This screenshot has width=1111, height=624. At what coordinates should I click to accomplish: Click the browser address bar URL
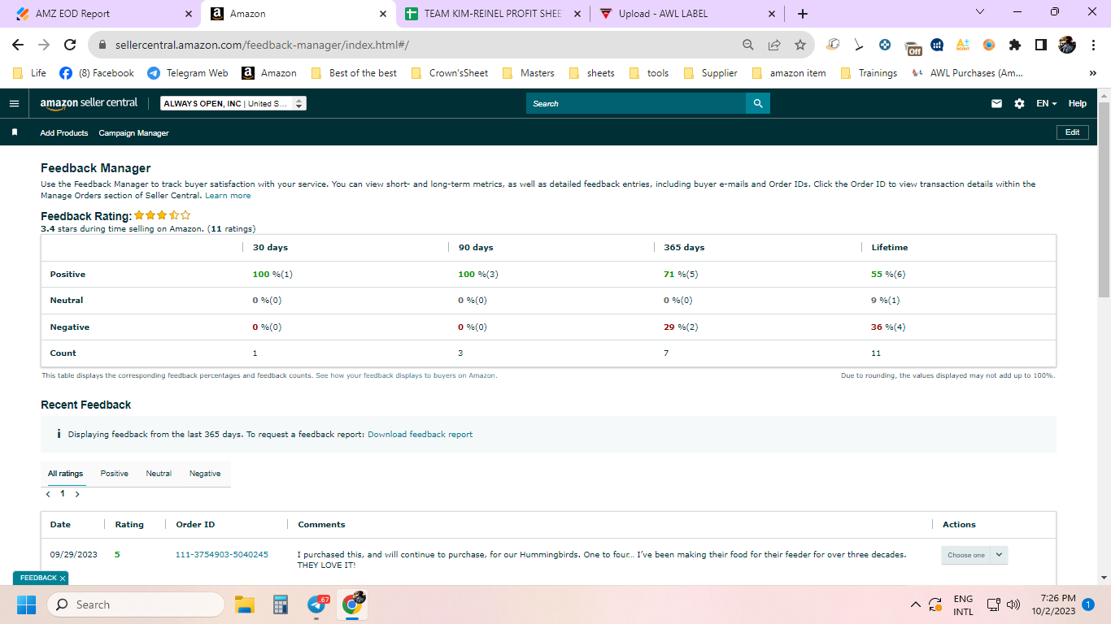[262, 45]
